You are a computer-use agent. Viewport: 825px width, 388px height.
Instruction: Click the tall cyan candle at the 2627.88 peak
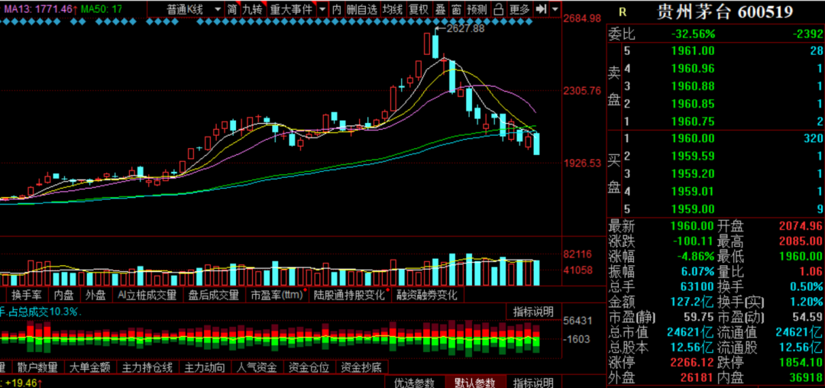(x=435, y=46)
